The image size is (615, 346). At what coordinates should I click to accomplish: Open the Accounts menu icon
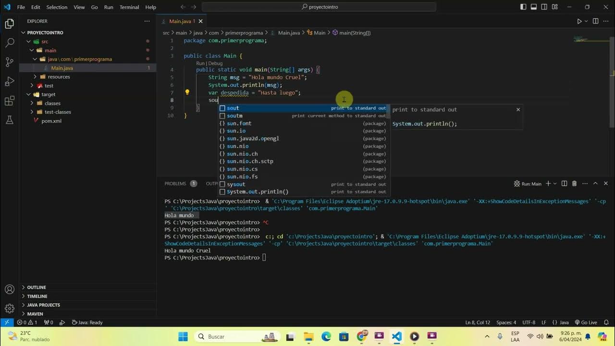pos(9,289)
